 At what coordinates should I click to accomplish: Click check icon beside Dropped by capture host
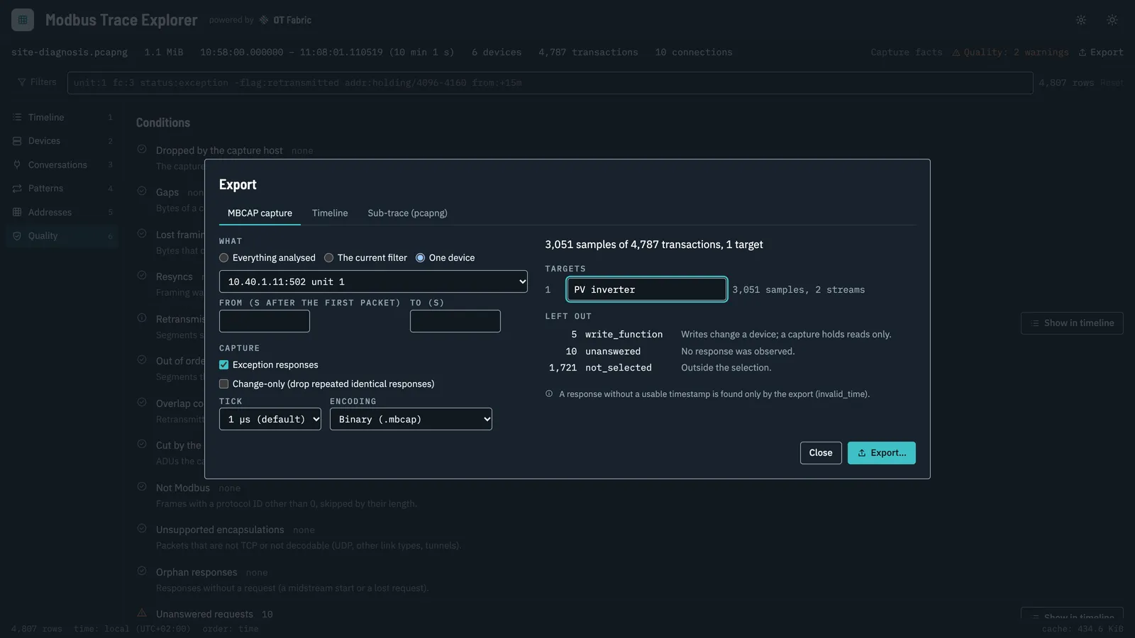142,150
